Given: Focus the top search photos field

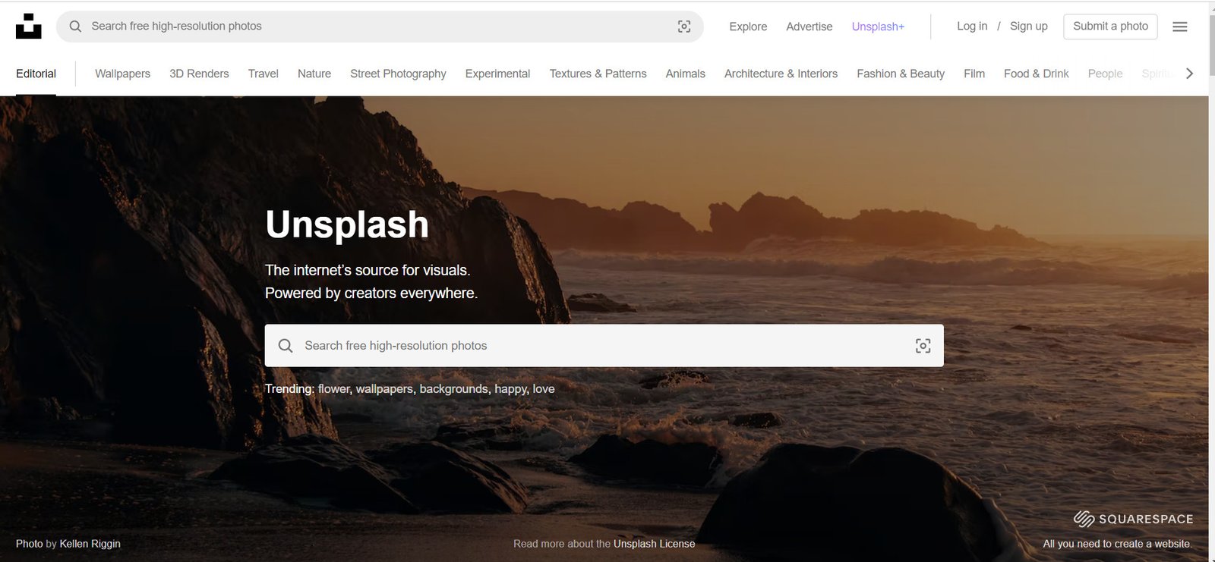Looking at the screenshot, I should (x=380, y=27).
